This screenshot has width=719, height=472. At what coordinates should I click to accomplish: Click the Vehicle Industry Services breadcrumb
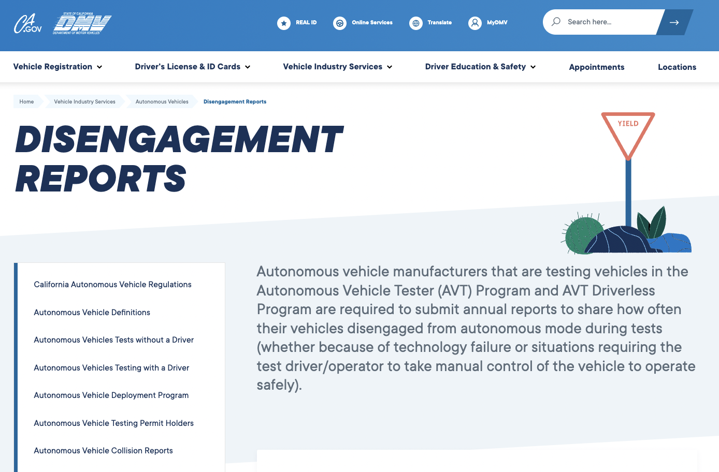(84, 101)
